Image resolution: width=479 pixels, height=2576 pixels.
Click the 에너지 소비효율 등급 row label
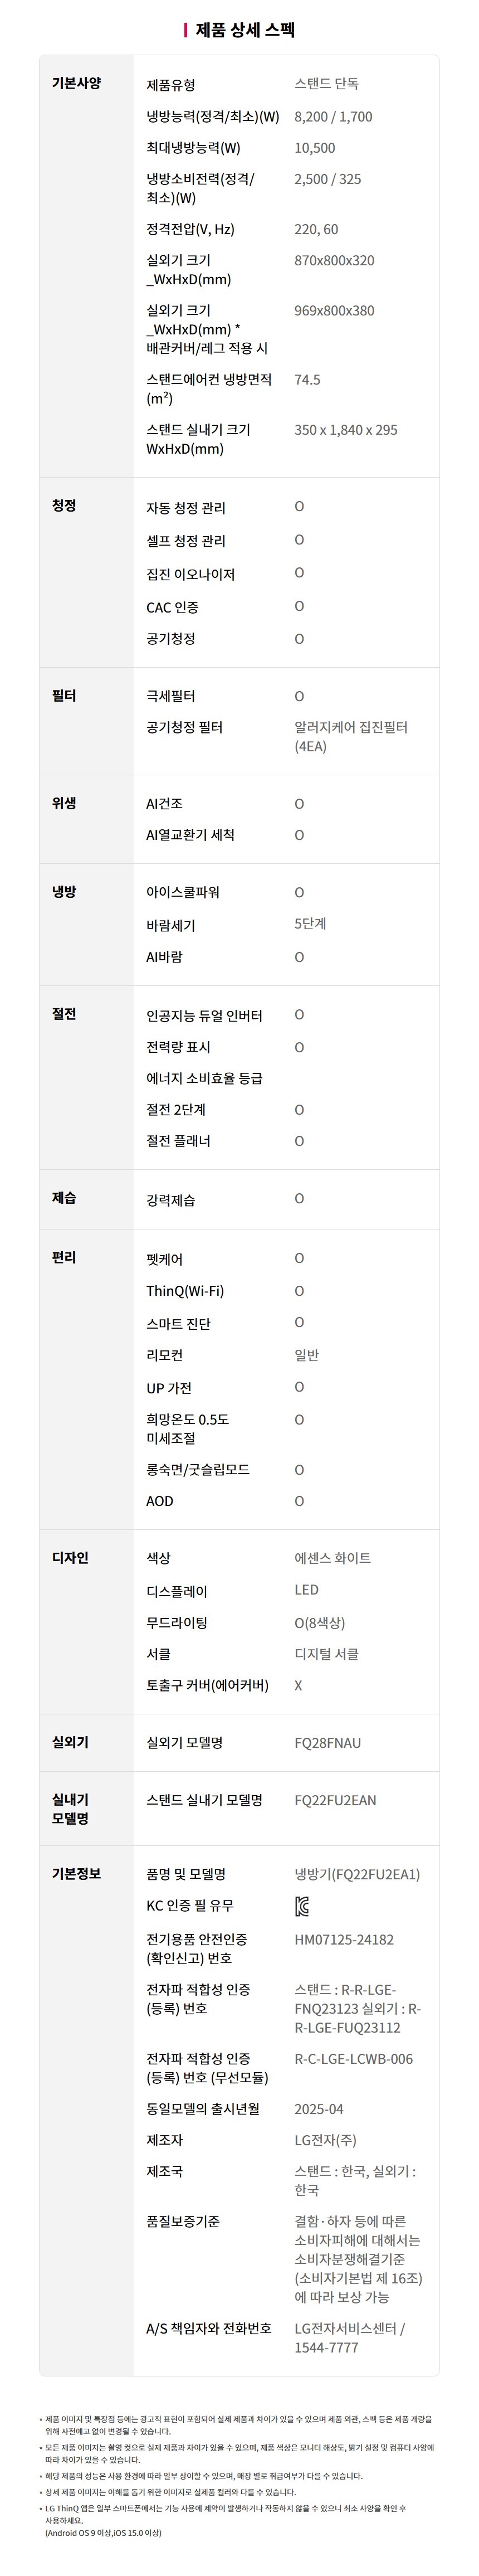204,1078
